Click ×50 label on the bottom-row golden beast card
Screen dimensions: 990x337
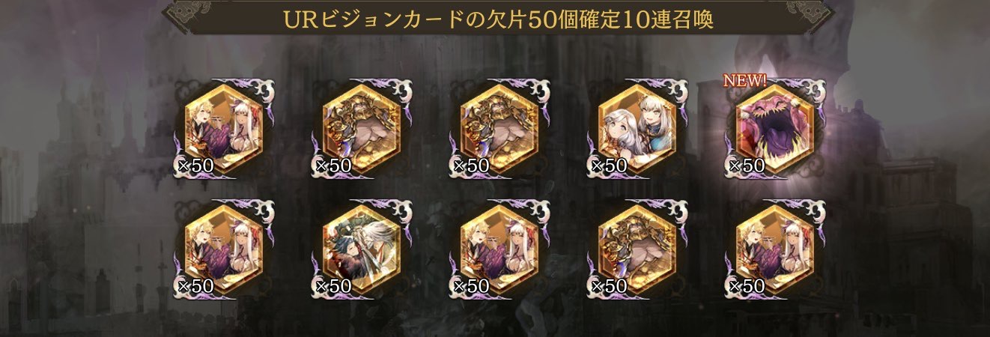click(609, 286)
